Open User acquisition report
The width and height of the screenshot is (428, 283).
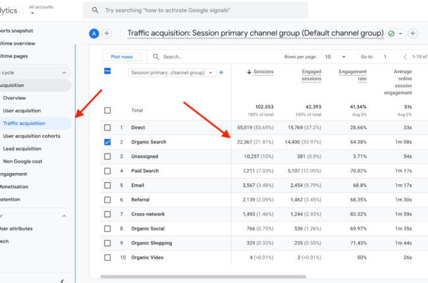pos(22,111)
